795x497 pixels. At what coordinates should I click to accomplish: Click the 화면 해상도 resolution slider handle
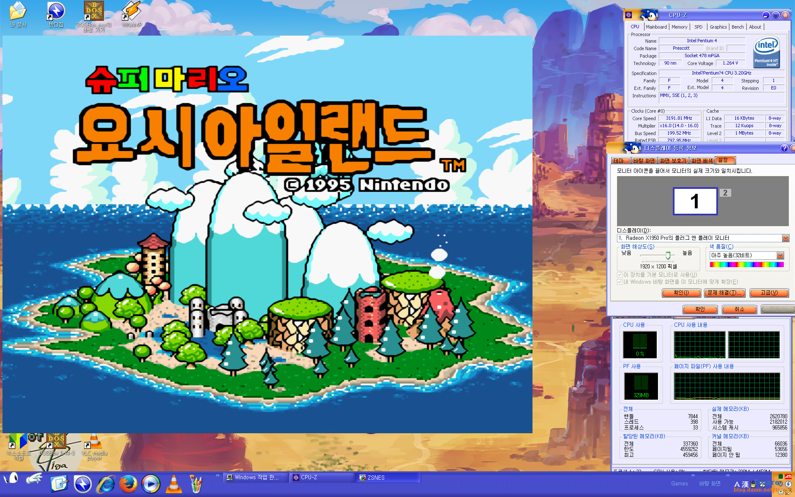[668, 256]
